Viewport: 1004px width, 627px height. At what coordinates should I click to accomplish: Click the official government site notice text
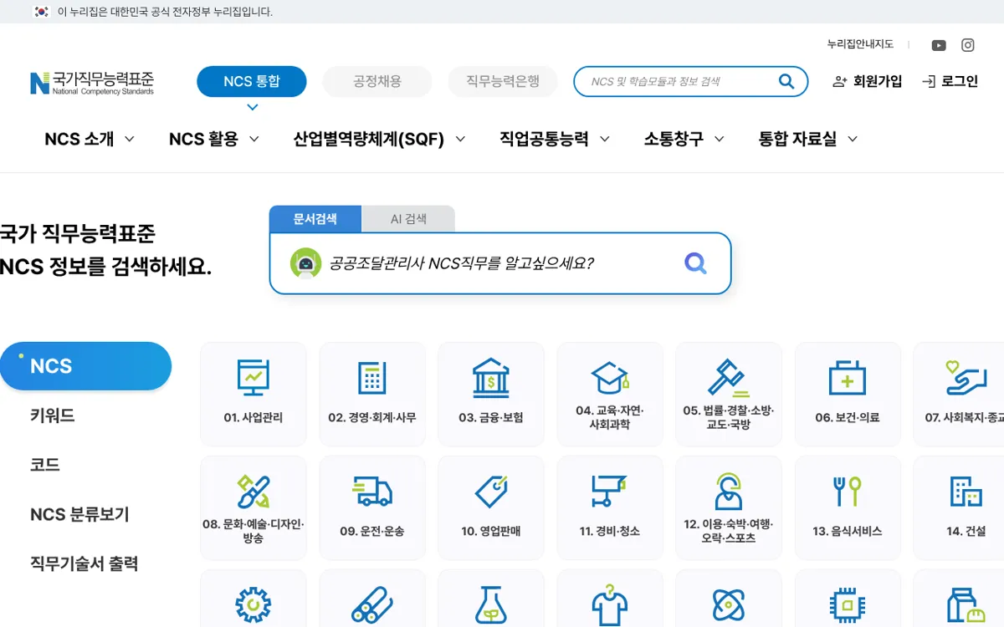(x=165, y=12)
